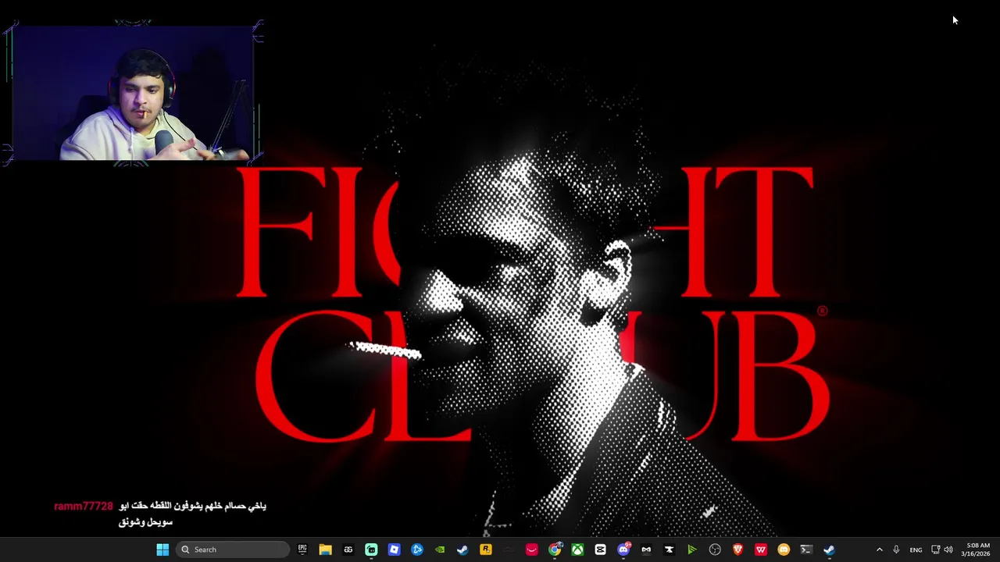Open OBS Studio taskbar icon

[x=715, y=550]
